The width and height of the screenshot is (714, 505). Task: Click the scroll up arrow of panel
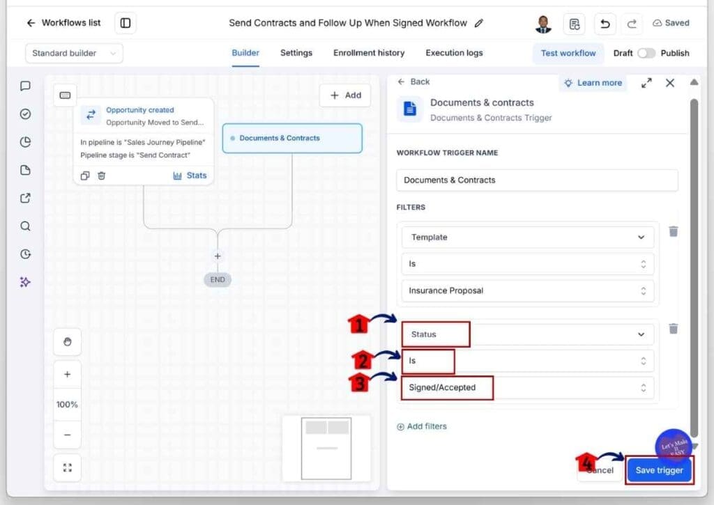coord(694,82)
